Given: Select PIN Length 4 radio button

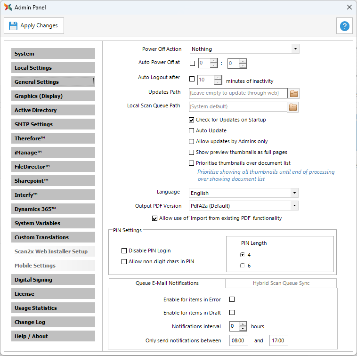Looking at the screenshot, I should coord(242,254).
